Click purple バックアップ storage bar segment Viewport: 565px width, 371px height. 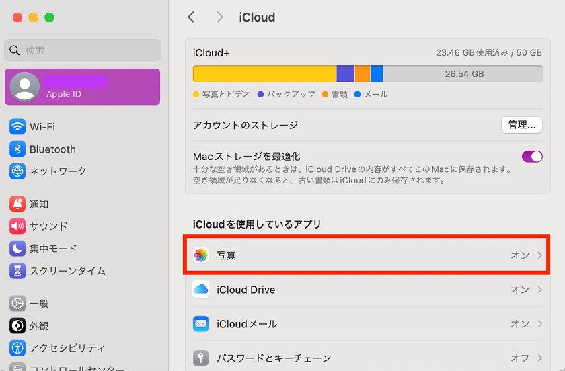coord(345,73)
